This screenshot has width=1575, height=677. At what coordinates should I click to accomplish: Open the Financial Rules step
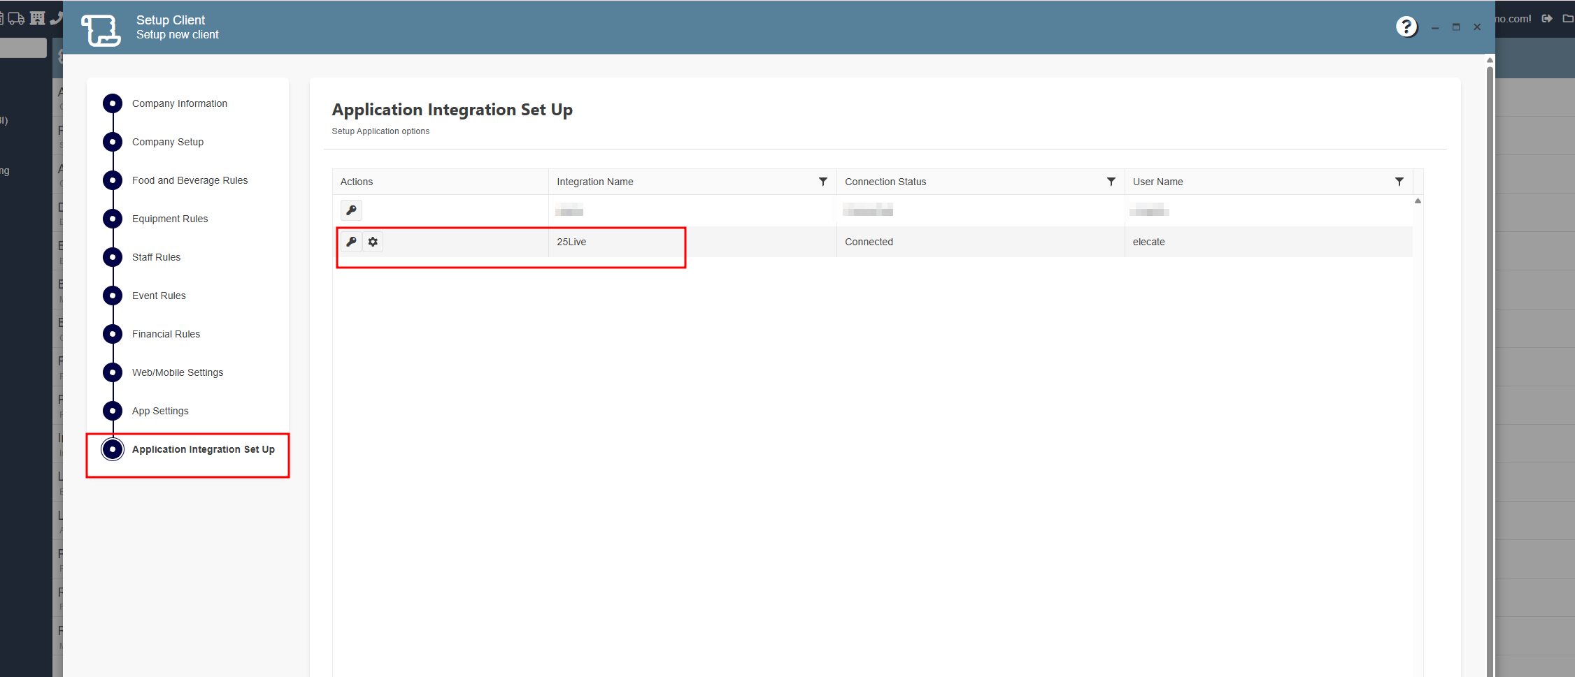pyautogui.click(x=166, y=334)
